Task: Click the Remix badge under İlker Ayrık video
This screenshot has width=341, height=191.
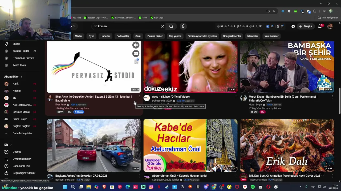Action: [x=79, y=112]
